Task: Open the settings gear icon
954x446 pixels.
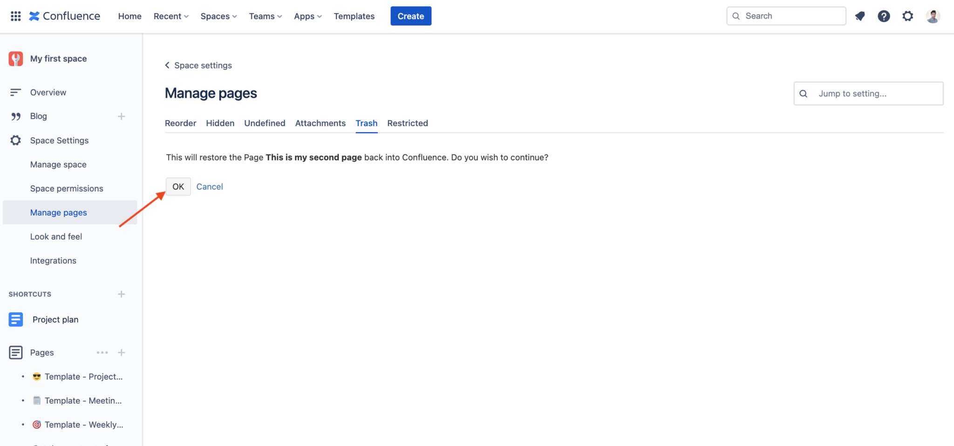Action: coord(908,15)
